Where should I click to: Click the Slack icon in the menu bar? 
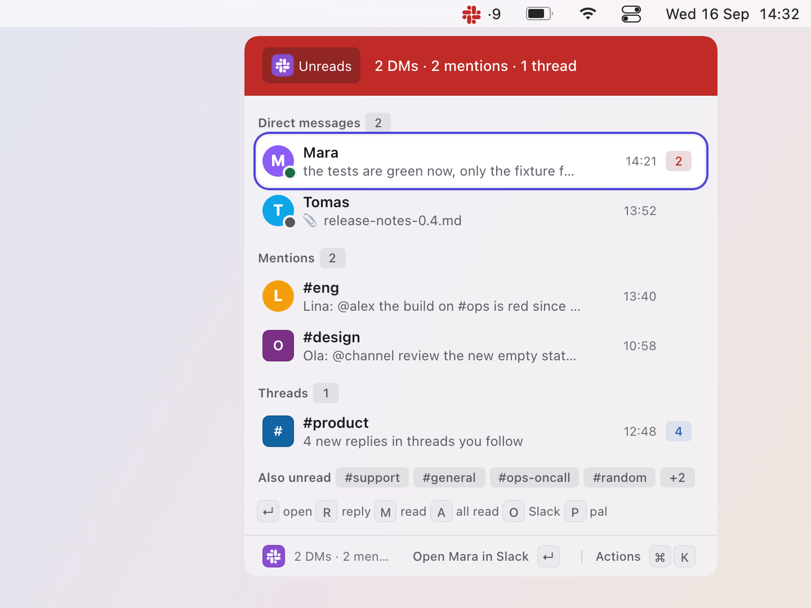tap(471, 14)
